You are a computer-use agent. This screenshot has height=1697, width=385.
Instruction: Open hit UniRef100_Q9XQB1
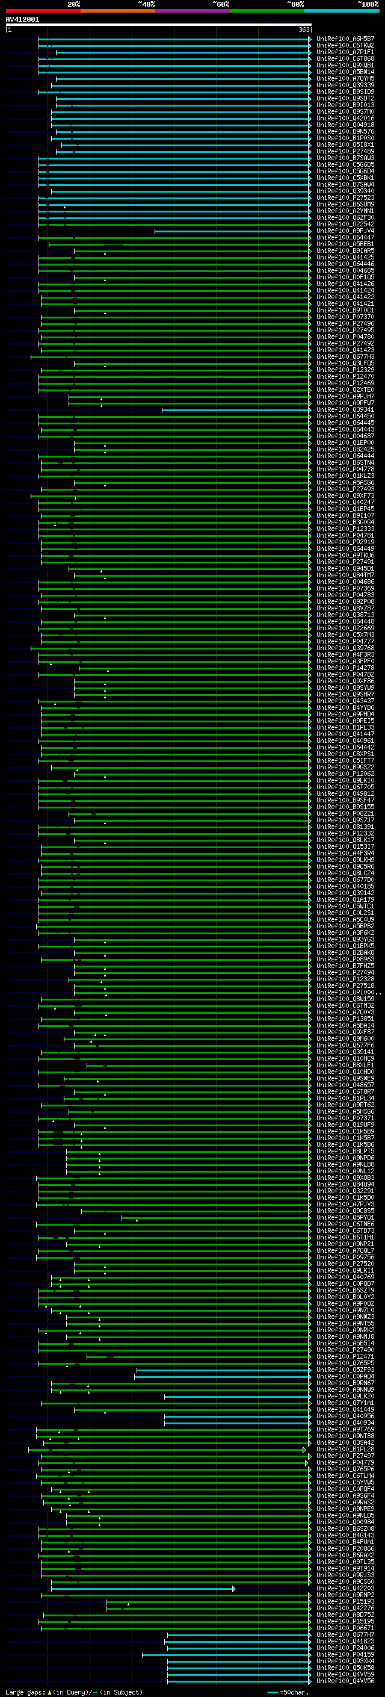[x=345, y=65]
